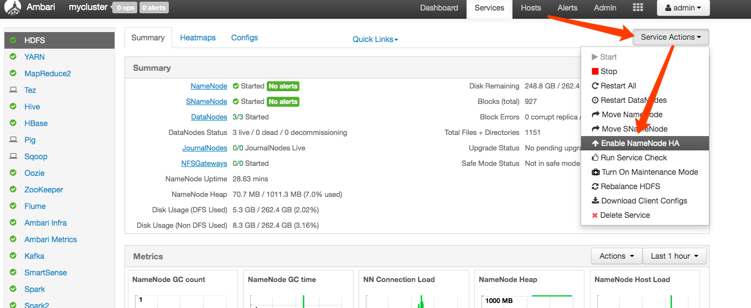Click the red Stop square icon

595,71
